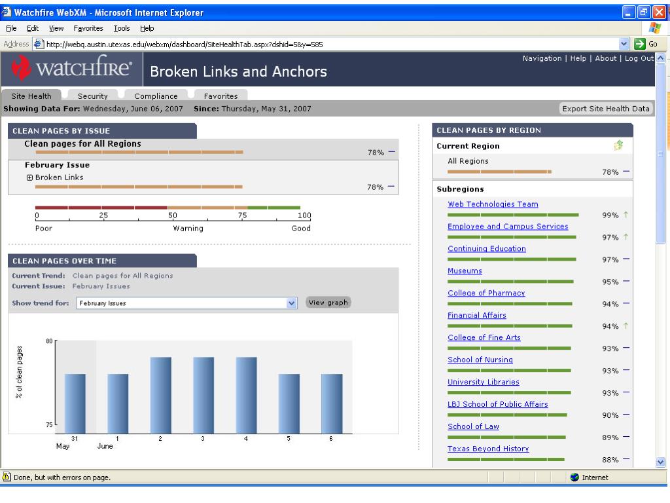Expand the Broken Links plus box
This screenshot has height=503, width=670.
coord(29,177)
